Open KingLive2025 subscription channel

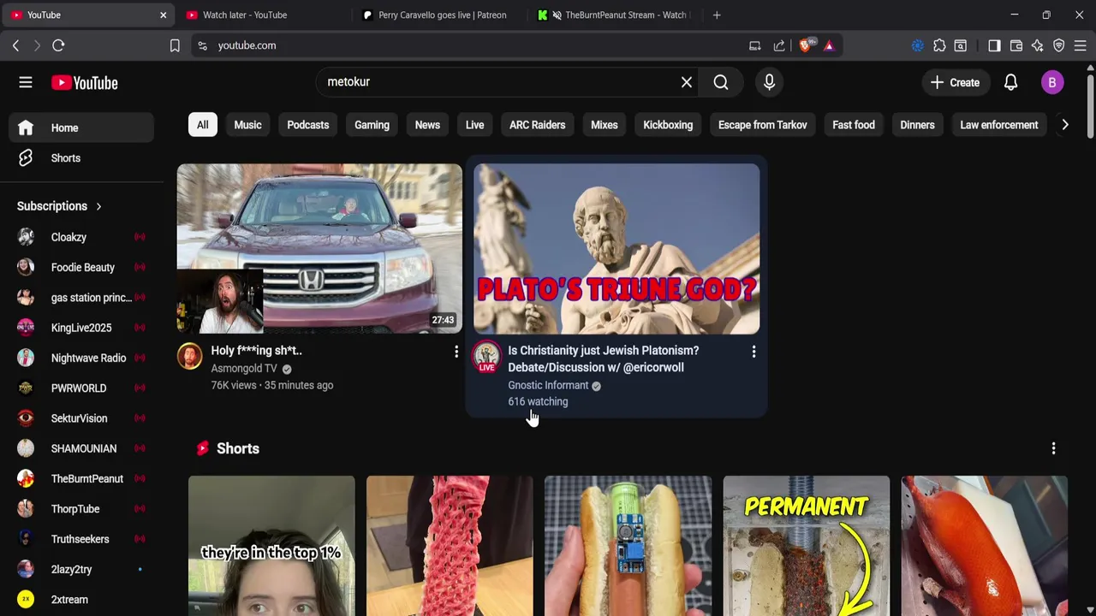click(x=82, y=328)
